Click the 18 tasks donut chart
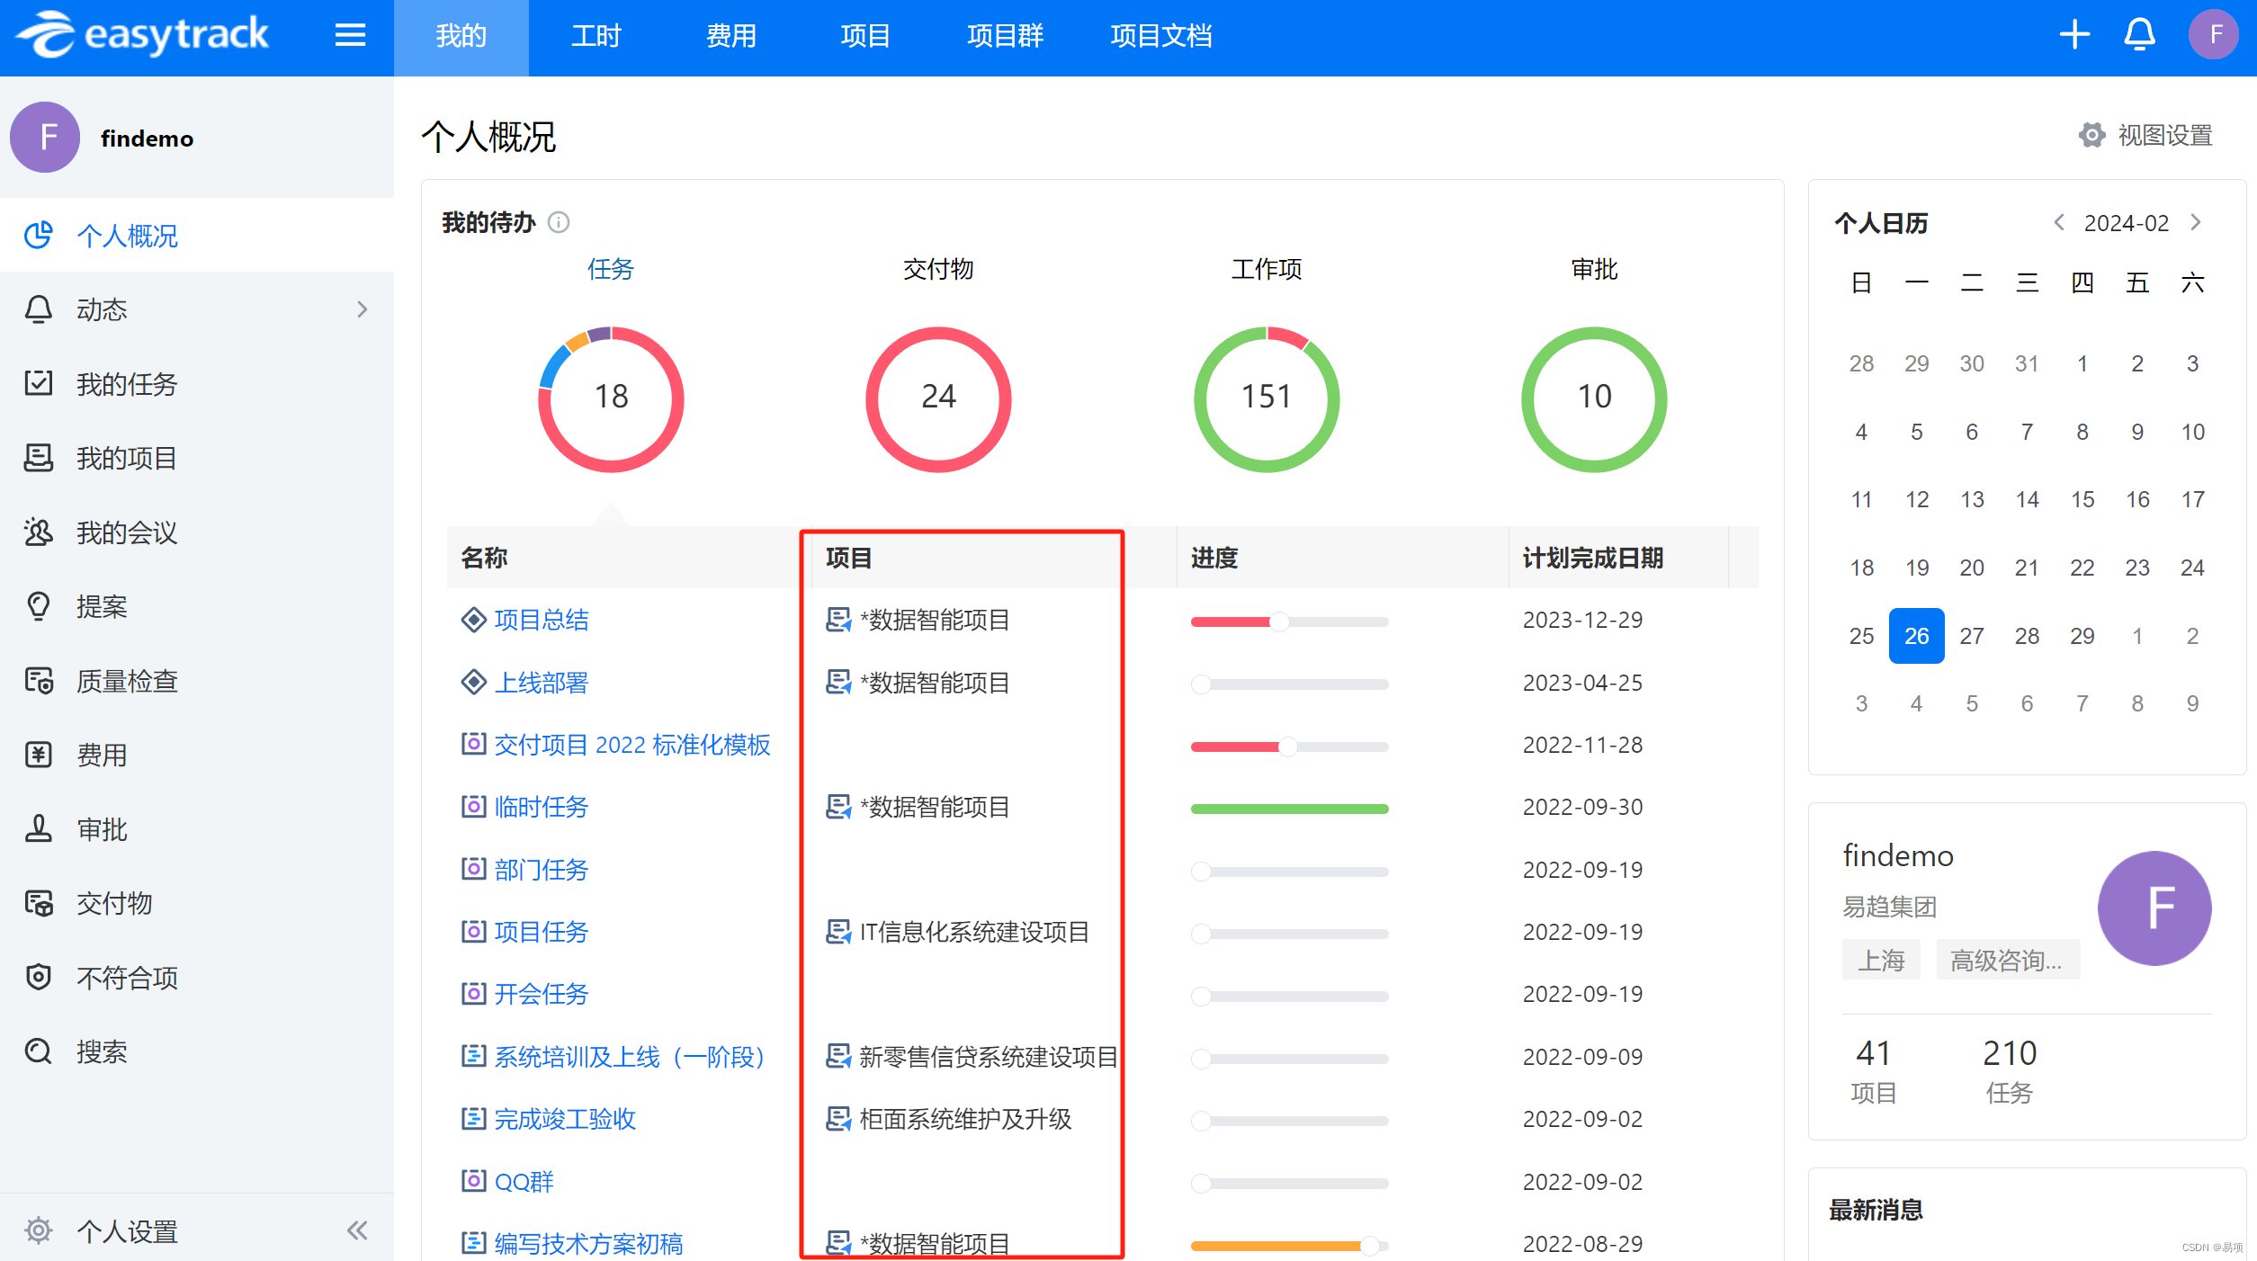Screen dimensions: 2257x1261 [611, 398]
